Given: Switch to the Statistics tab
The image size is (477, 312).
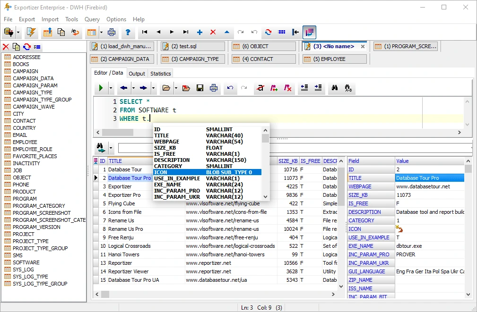Looking at the screenshot, I should pyautogui.click(x=160, y=74).
